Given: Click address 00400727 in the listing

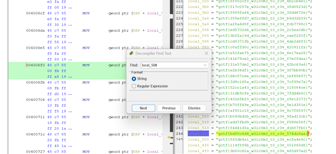Looking at the screenshot, I should pyautogui.click(x=35, y=152).
